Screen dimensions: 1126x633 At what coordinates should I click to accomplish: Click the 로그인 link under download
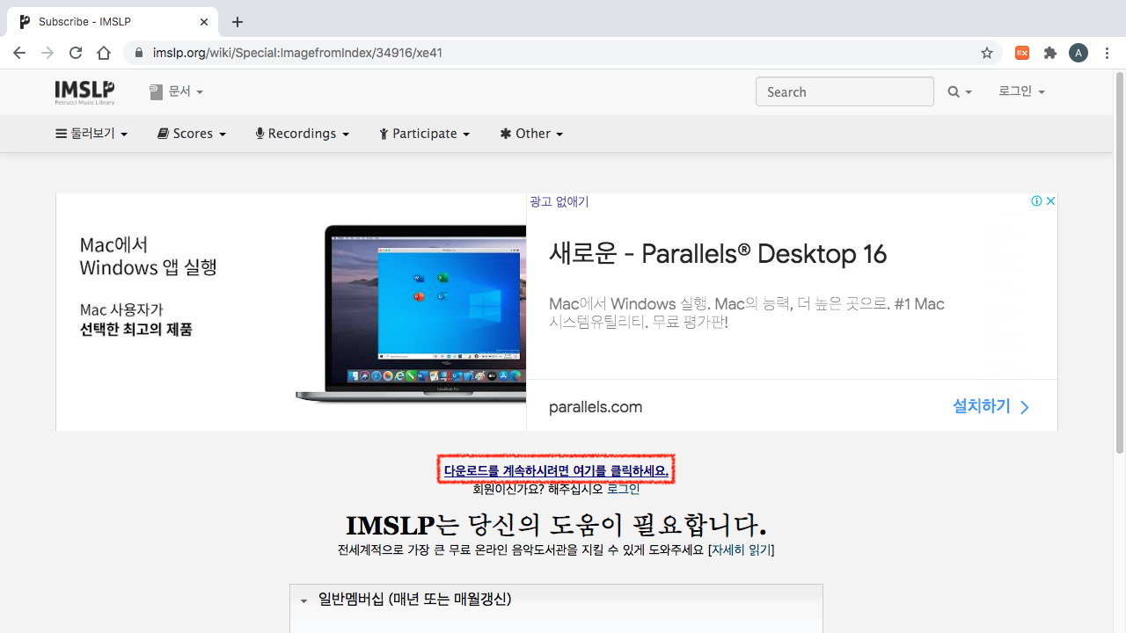tap(624, 489)
